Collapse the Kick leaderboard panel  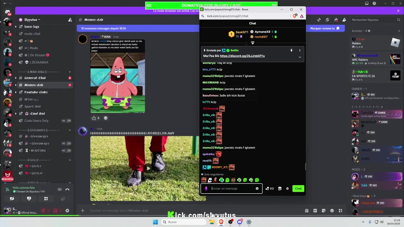[x=252, y=43]
